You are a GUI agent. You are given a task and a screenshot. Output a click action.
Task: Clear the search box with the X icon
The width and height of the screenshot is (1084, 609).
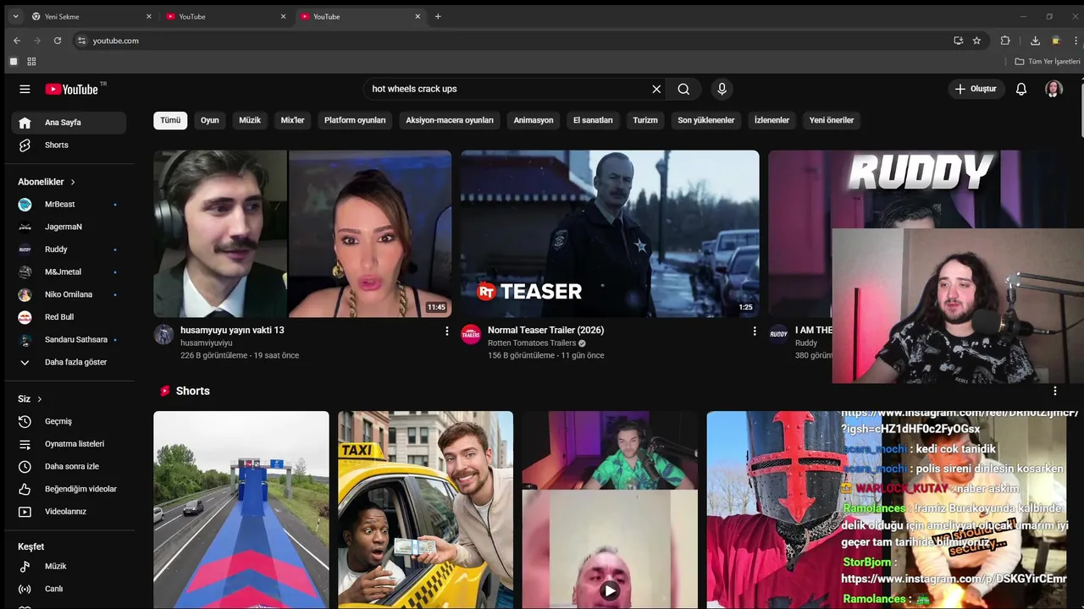656,89
